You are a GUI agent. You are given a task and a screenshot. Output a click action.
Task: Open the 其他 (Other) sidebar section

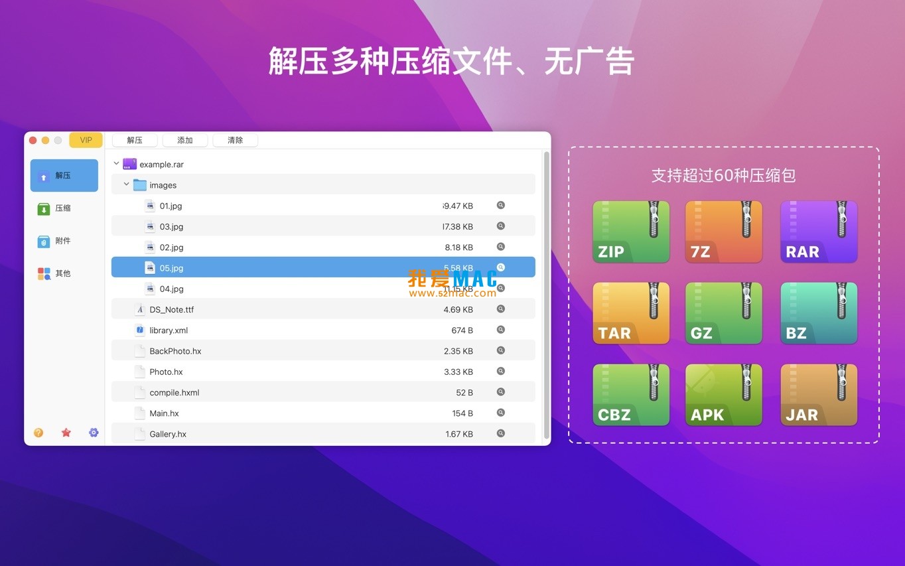[64, 273]
